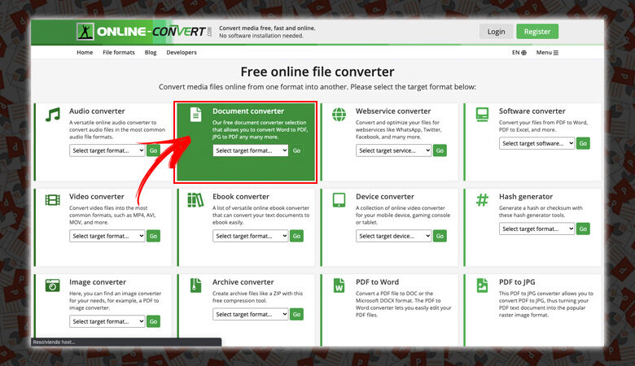Open the Blog menu item
Screen dimensions: 635x366
coord(151,53)
